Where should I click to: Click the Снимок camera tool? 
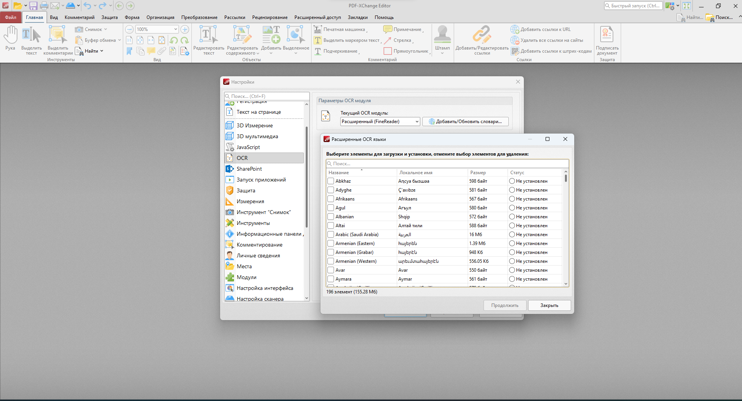pos(89,29)
